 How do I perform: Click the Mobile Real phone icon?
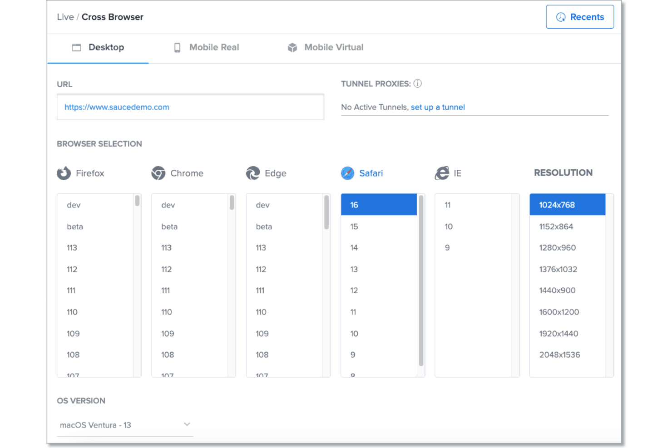pos(178,48)
